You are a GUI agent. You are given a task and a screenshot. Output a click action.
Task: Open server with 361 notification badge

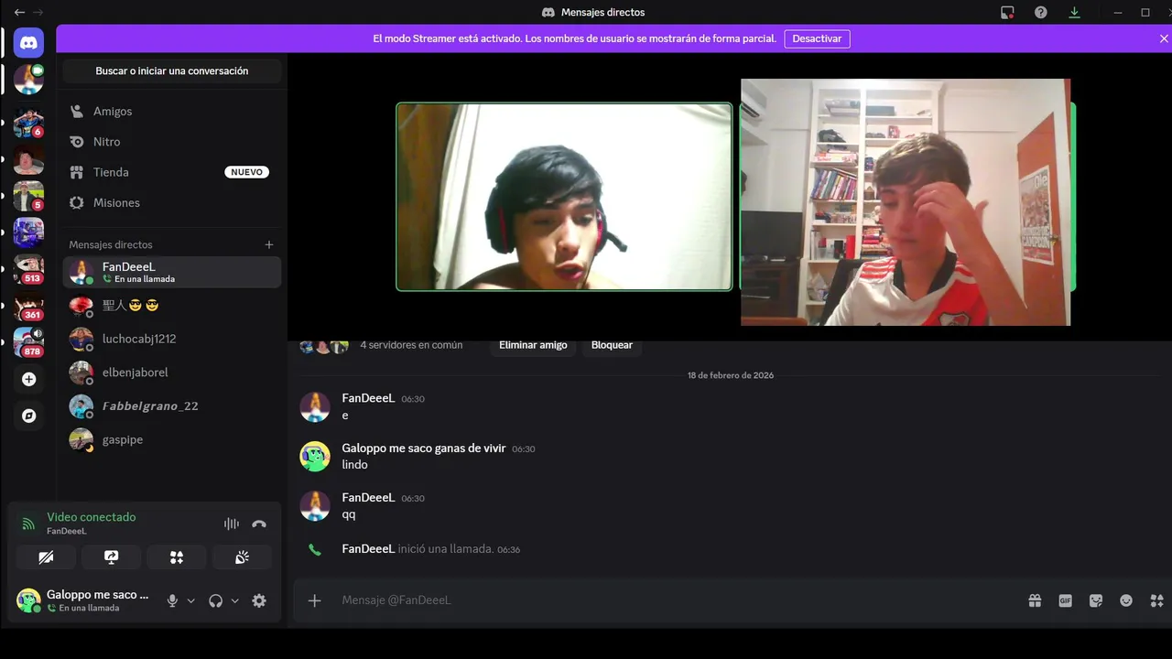click(28, 306)
